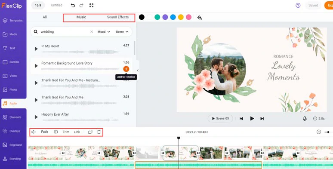
Task: Click the timeline playhead marker
Action: (179, 138)
